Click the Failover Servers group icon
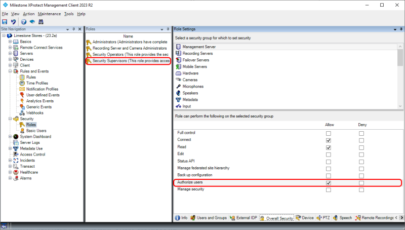Screen dimensions: 405x230 coord(178,60)
